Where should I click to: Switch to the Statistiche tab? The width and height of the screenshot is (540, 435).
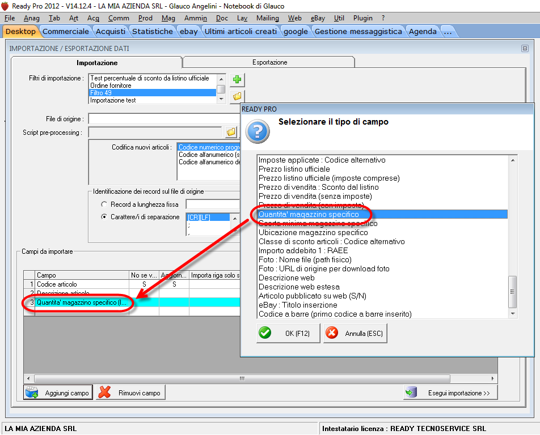pyautogui.click(x=153, y=31)
